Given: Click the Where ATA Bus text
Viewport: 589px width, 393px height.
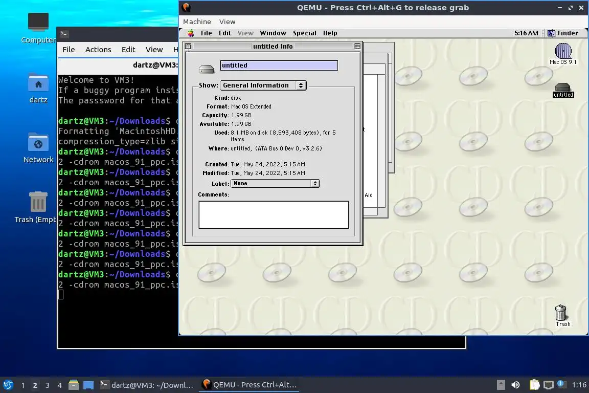Looking at the screenshot, I should tap(276, 148).
